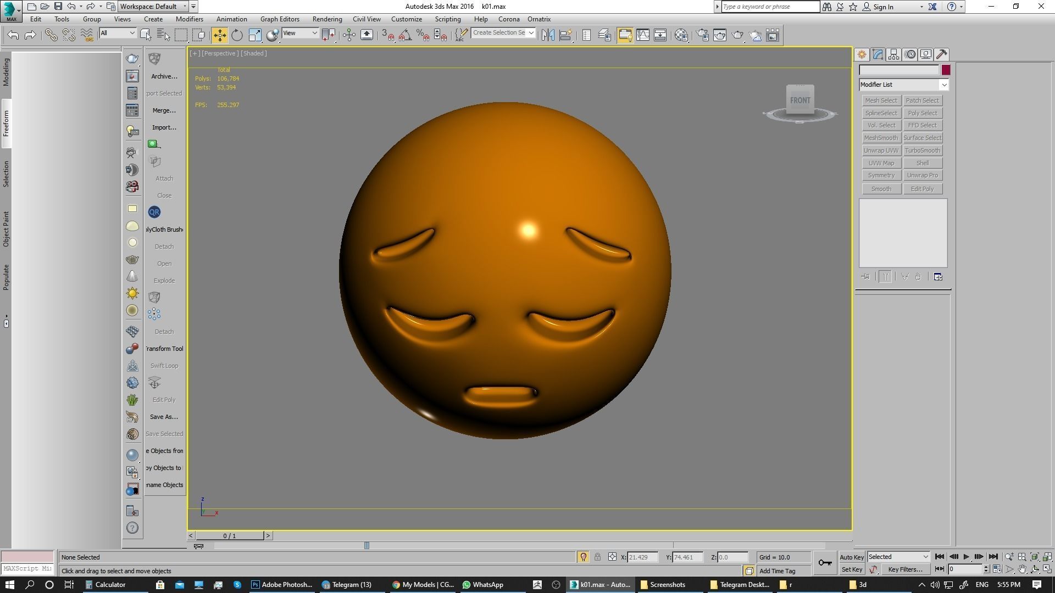The width and height of the screenshot is (1055, 593).
Task: Click the Align tool icon
Action: point(565,35)
